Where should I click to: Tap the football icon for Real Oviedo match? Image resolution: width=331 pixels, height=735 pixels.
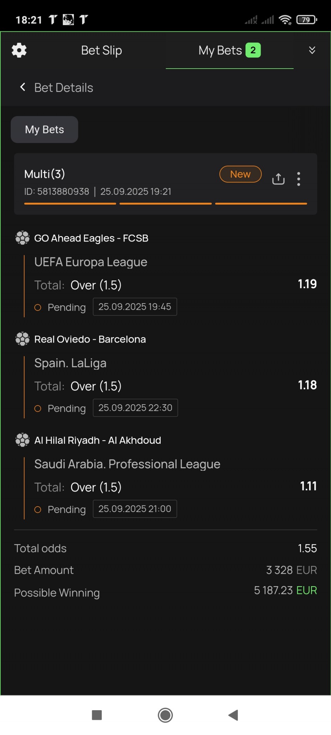[x=22, y=339]
